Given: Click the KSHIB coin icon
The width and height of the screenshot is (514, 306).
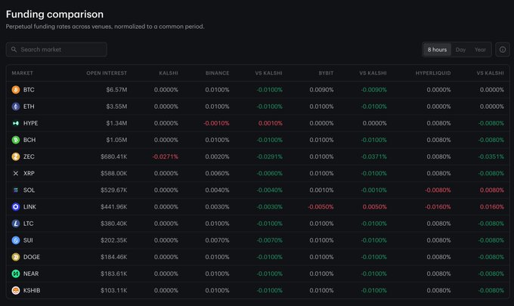Looking at the screenshot, I should [16, 290].
